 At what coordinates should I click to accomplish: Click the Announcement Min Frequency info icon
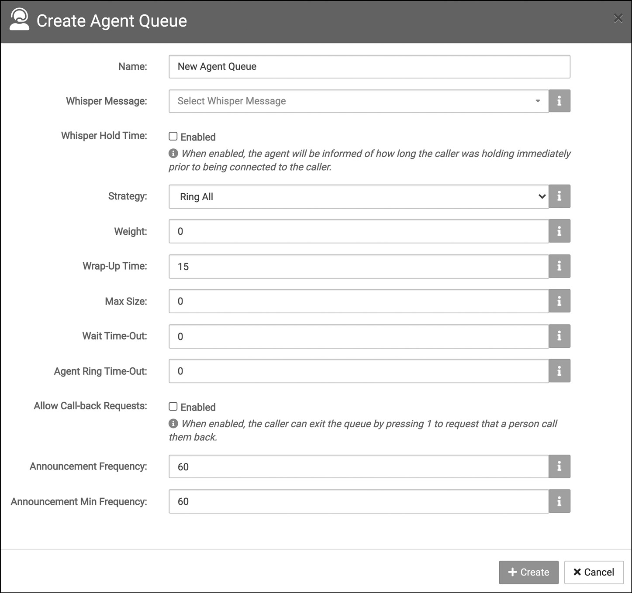click(x=559, y=501)
